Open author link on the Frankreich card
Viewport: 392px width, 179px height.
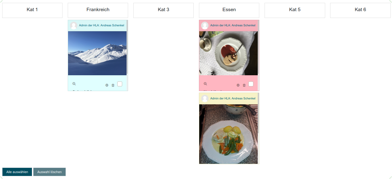tap(101, 25)
